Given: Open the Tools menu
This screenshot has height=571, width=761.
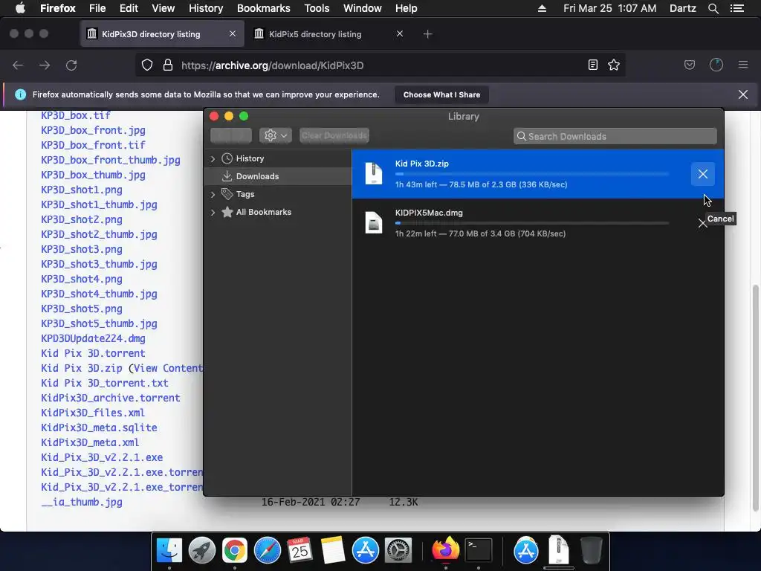Looking at the screenshot, I should (317, 8).
